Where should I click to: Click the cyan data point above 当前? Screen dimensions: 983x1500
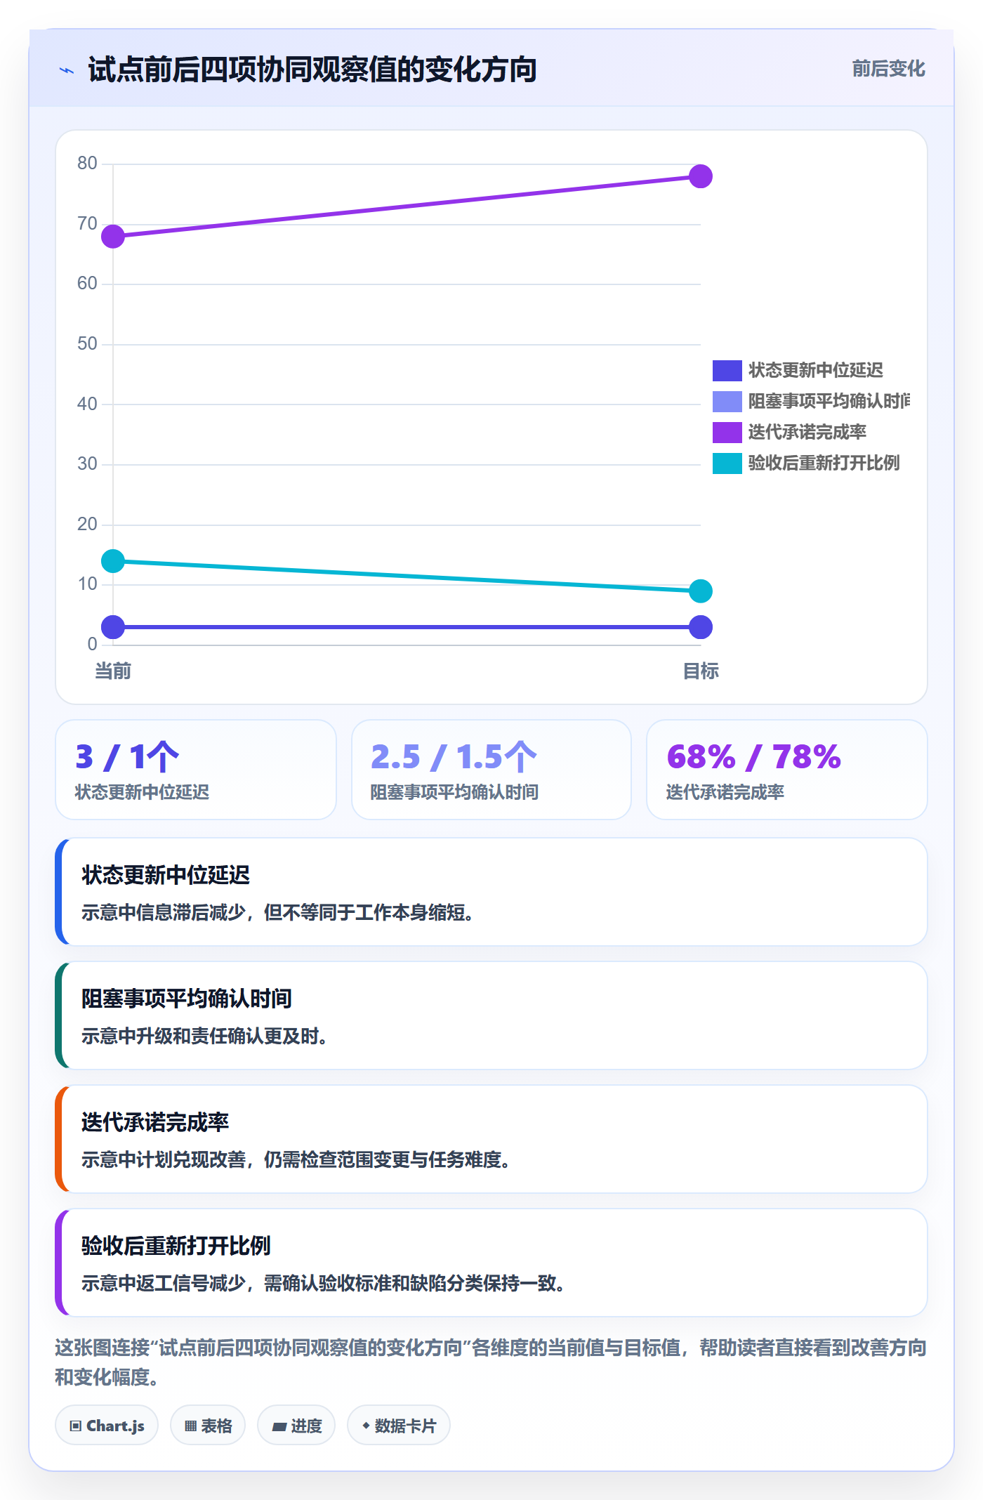113,561
